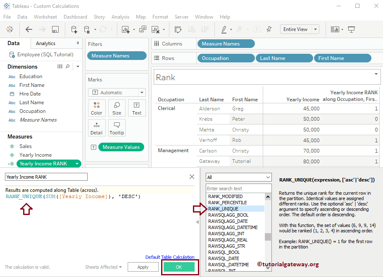Open the Size shelf in Marks card
Screen dimensions: 383x277
[117, 108]
